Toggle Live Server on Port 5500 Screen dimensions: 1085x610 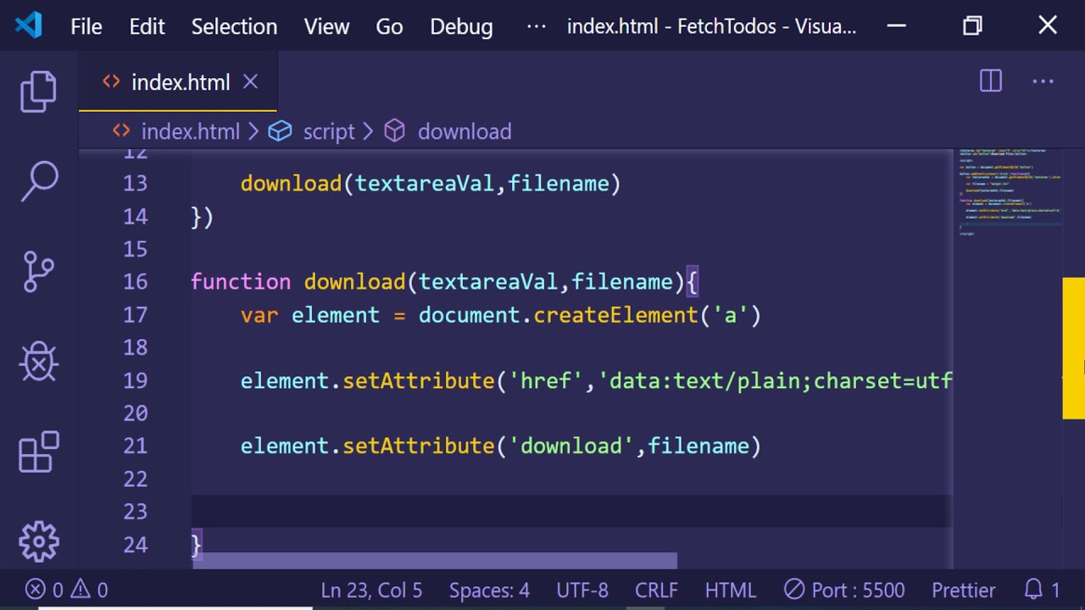[x=844, y=590]
